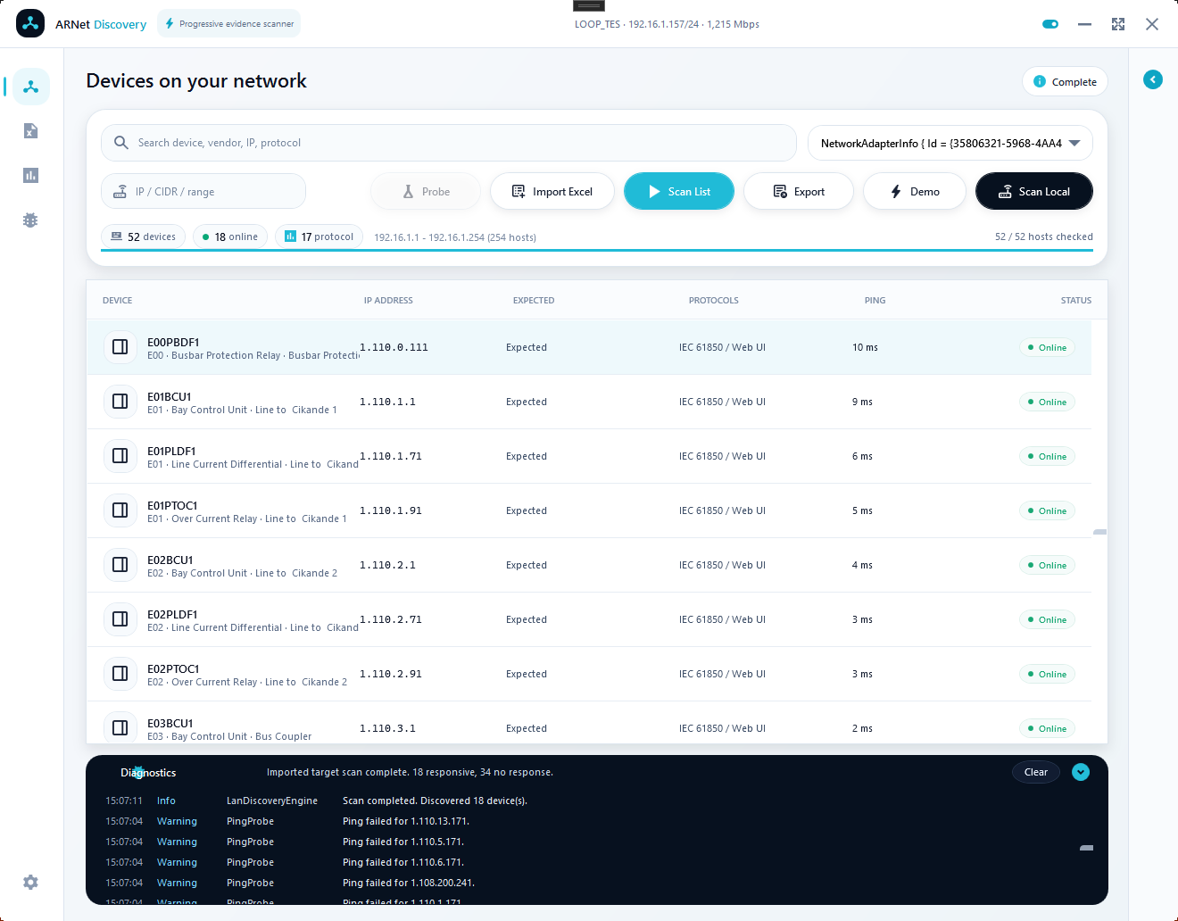Click the lightning icon in scanner badge

pyautogui.click(x=170, y=24)
